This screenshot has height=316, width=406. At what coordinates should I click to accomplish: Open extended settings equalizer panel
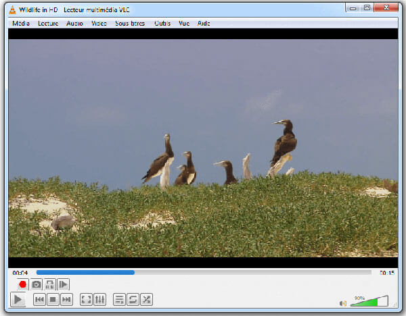99,300
